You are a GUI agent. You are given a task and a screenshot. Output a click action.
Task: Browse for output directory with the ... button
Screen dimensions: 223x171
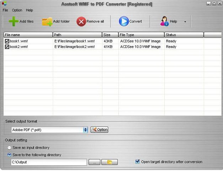pyautogui.click(x=95, y=162)
